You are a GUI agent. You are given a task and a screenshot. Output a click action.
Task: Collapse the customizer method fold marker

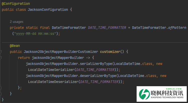pos(1,52)
